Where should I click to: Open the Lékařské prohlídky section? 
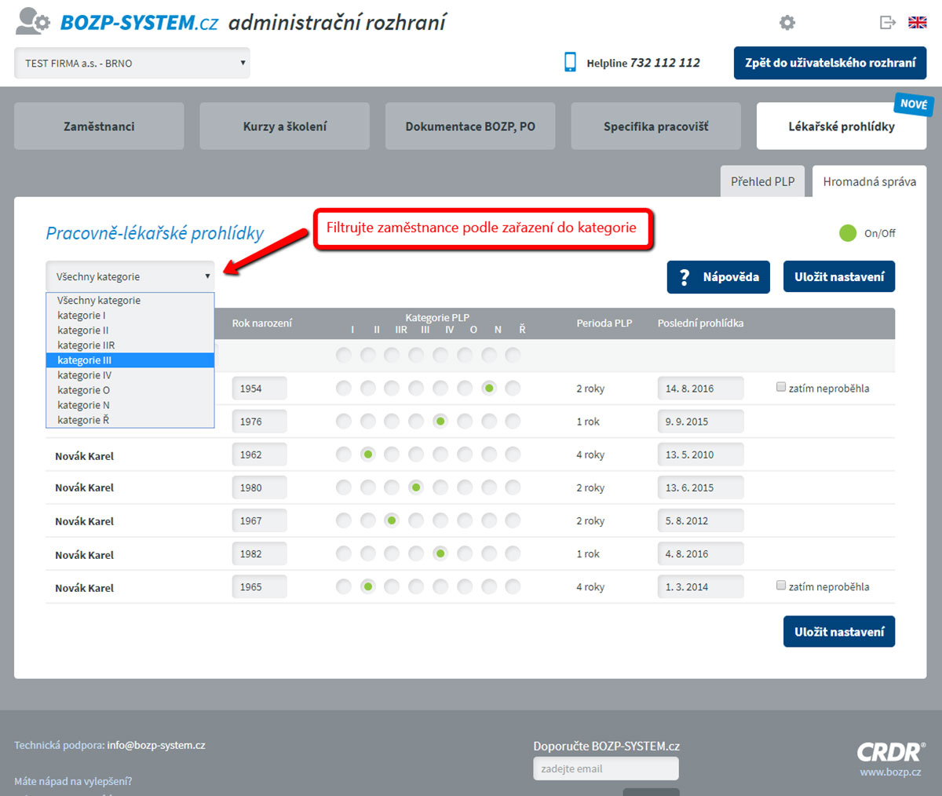click(842, 126)
